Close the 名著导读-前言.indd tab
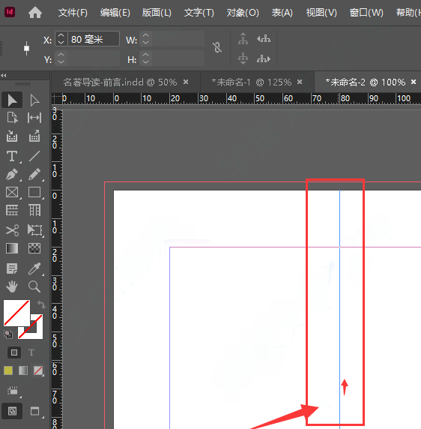This screenshot has width=421, height=429. (186, 82)
